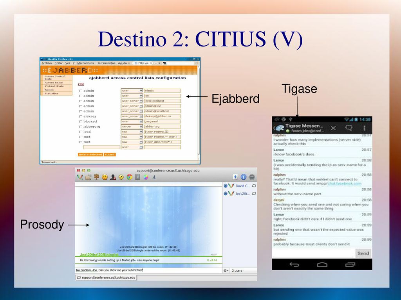The height and width of the screenshot is (300, 401).
Task: Click the block contact silhouette icon
Action: (113, 177)
